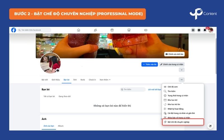Open the apps grid menu icon
The image size is (224, 140).
[193, 30]
